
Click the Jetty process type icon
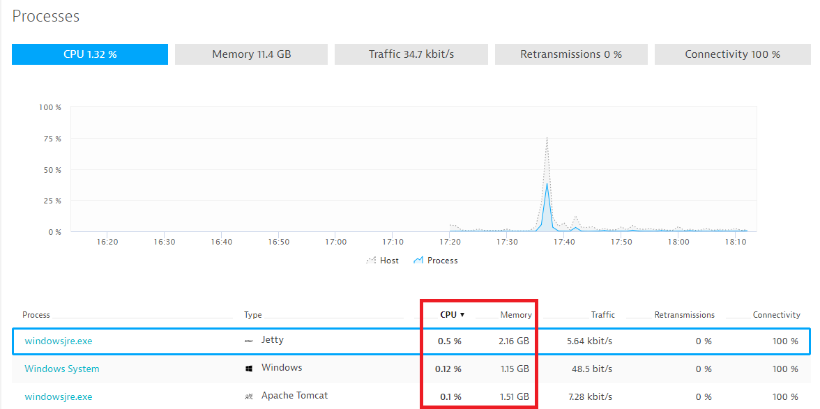pos(249,341)
